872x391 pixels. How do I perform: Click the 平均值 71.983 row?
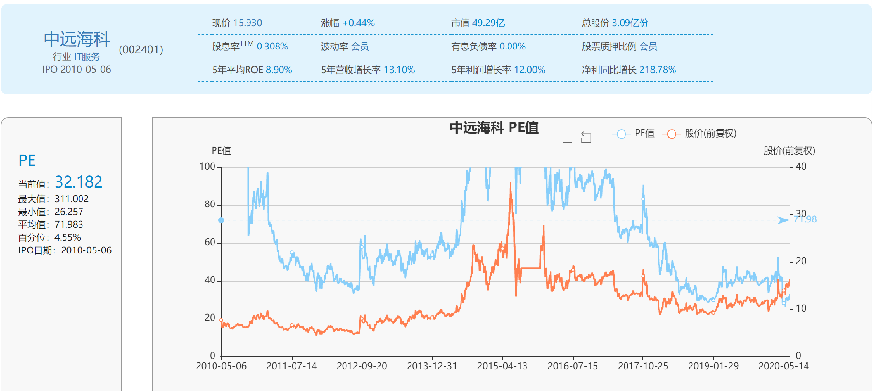(x=50, y=224)
